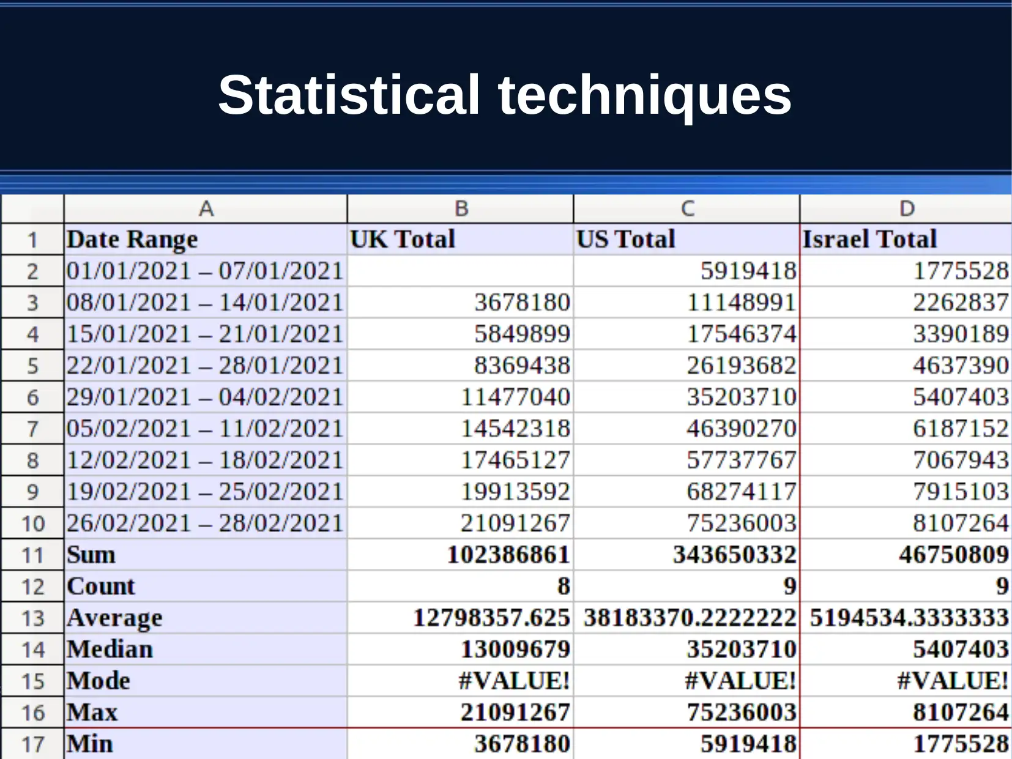Viewport: 1012px width, 759px height.
Task: Click UK value 8369438
Action: tap(460, 366)
